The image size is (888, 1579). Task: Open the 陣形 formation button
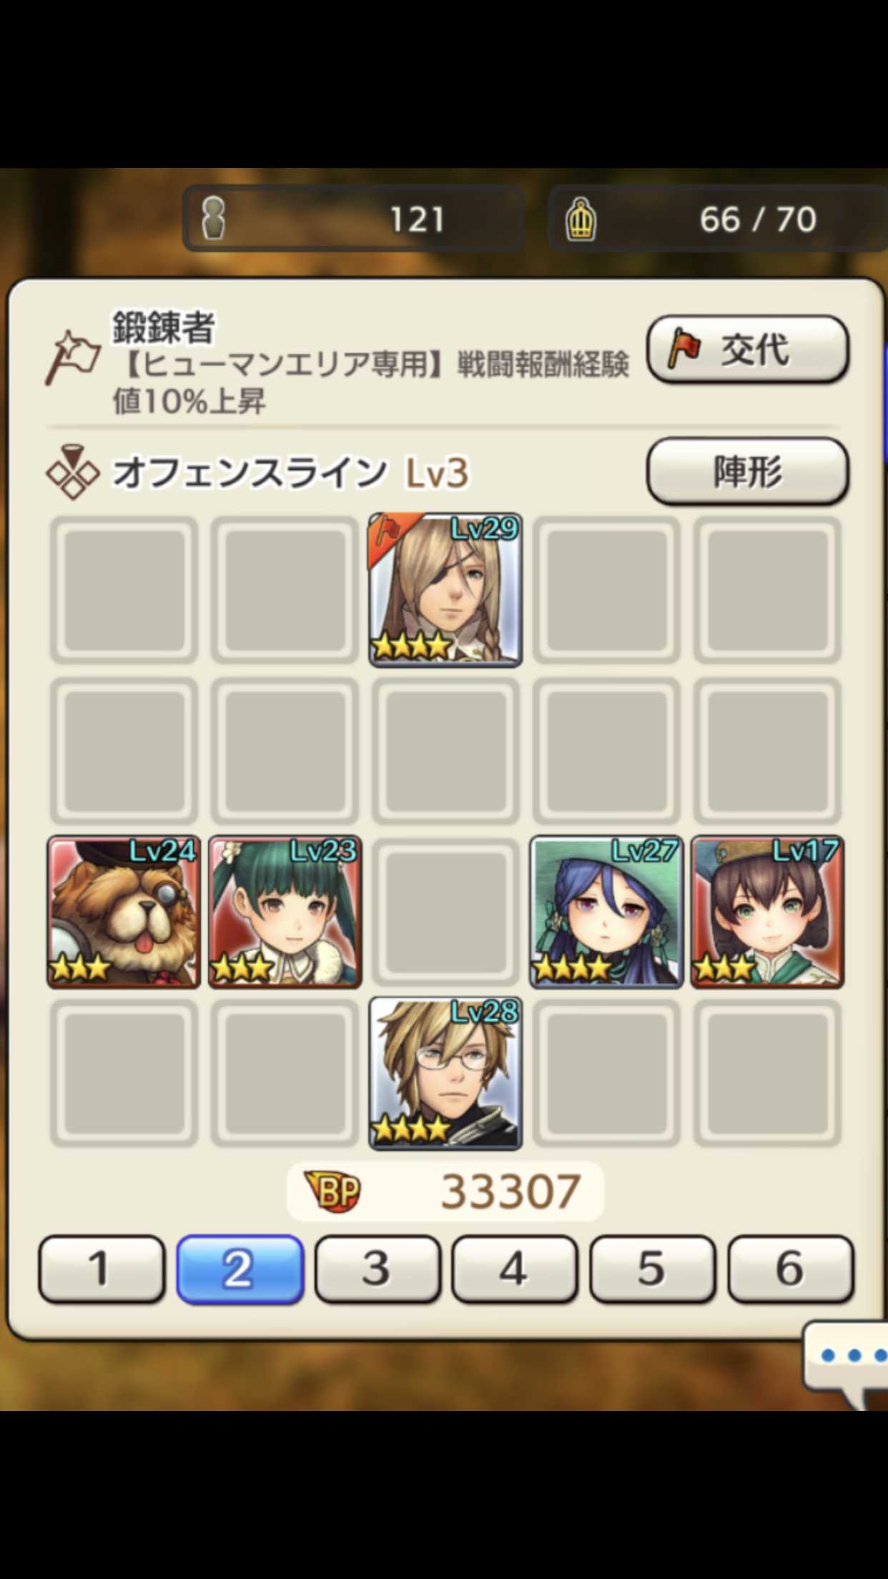[x=748, y=471]
